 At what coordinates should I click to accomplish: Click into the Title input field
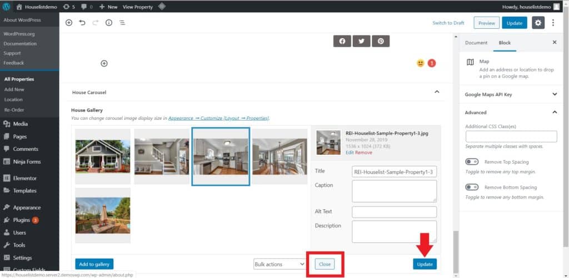[x=395, y=171]
